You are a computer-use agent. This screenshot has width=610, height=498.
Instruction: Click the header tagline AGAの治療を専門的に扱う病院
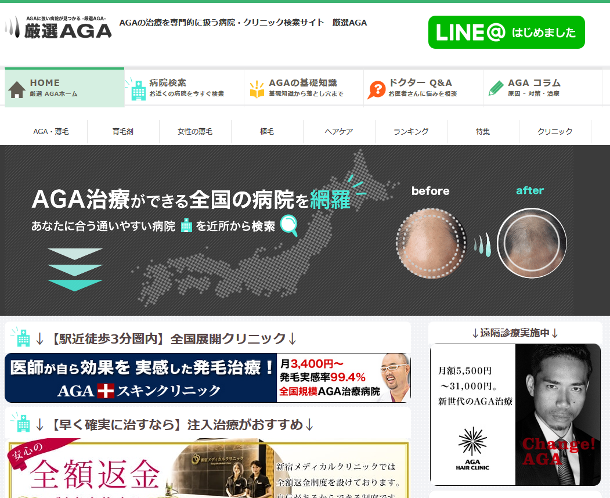(243, 23)
